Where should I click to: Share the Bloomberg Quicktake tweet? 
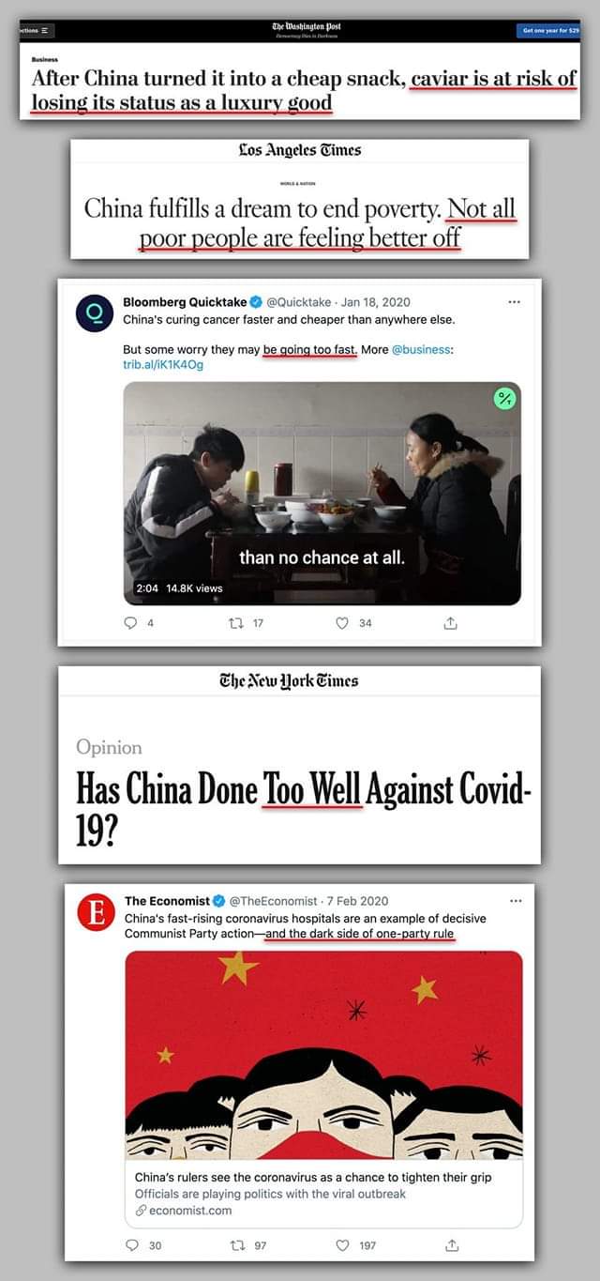(x=450, y=622)
